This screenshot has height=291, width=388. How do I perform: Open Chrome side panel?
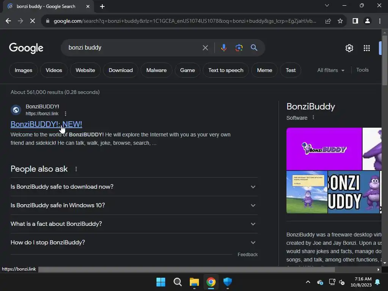[355, 21]
